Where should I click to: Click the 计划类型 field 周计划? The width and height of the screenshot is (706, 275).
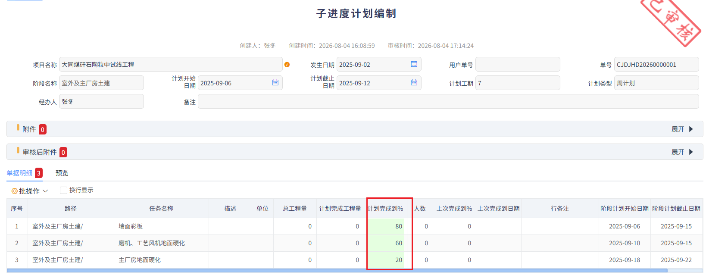(656, 83)
